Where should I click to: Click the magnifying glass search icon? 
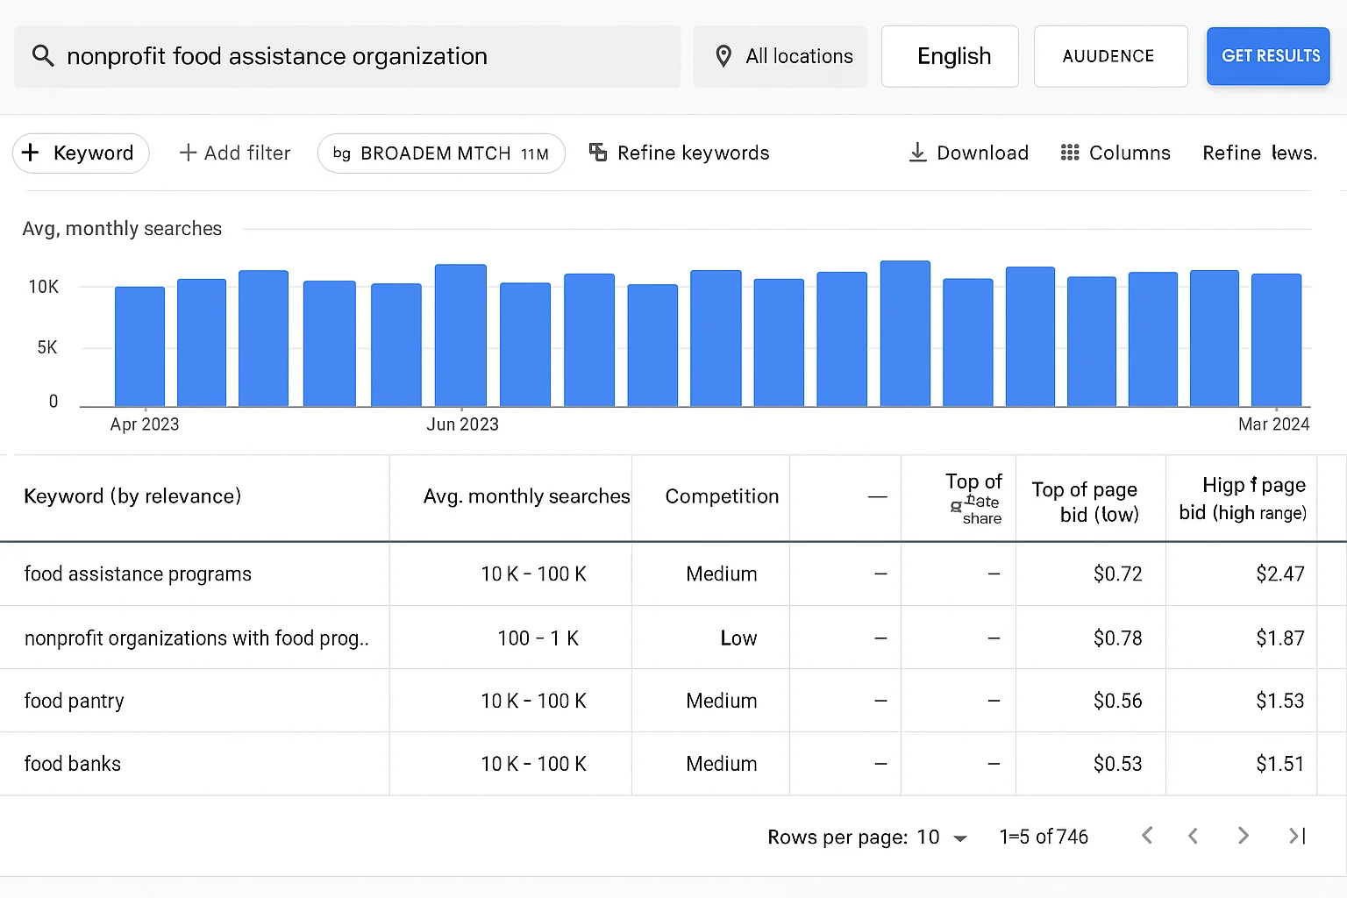point(42,56)
